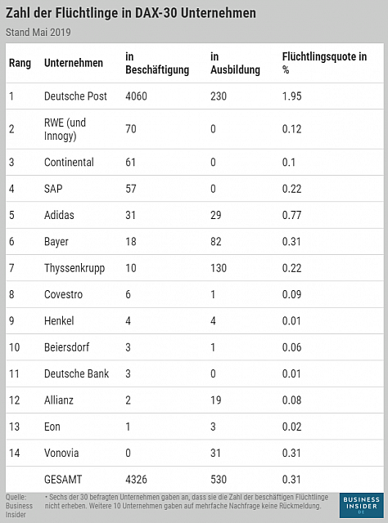Viewport: 388px width, 523px height.
Task: Click the RWE (und Innogy) cell
Action: click(x=65, y=129)
